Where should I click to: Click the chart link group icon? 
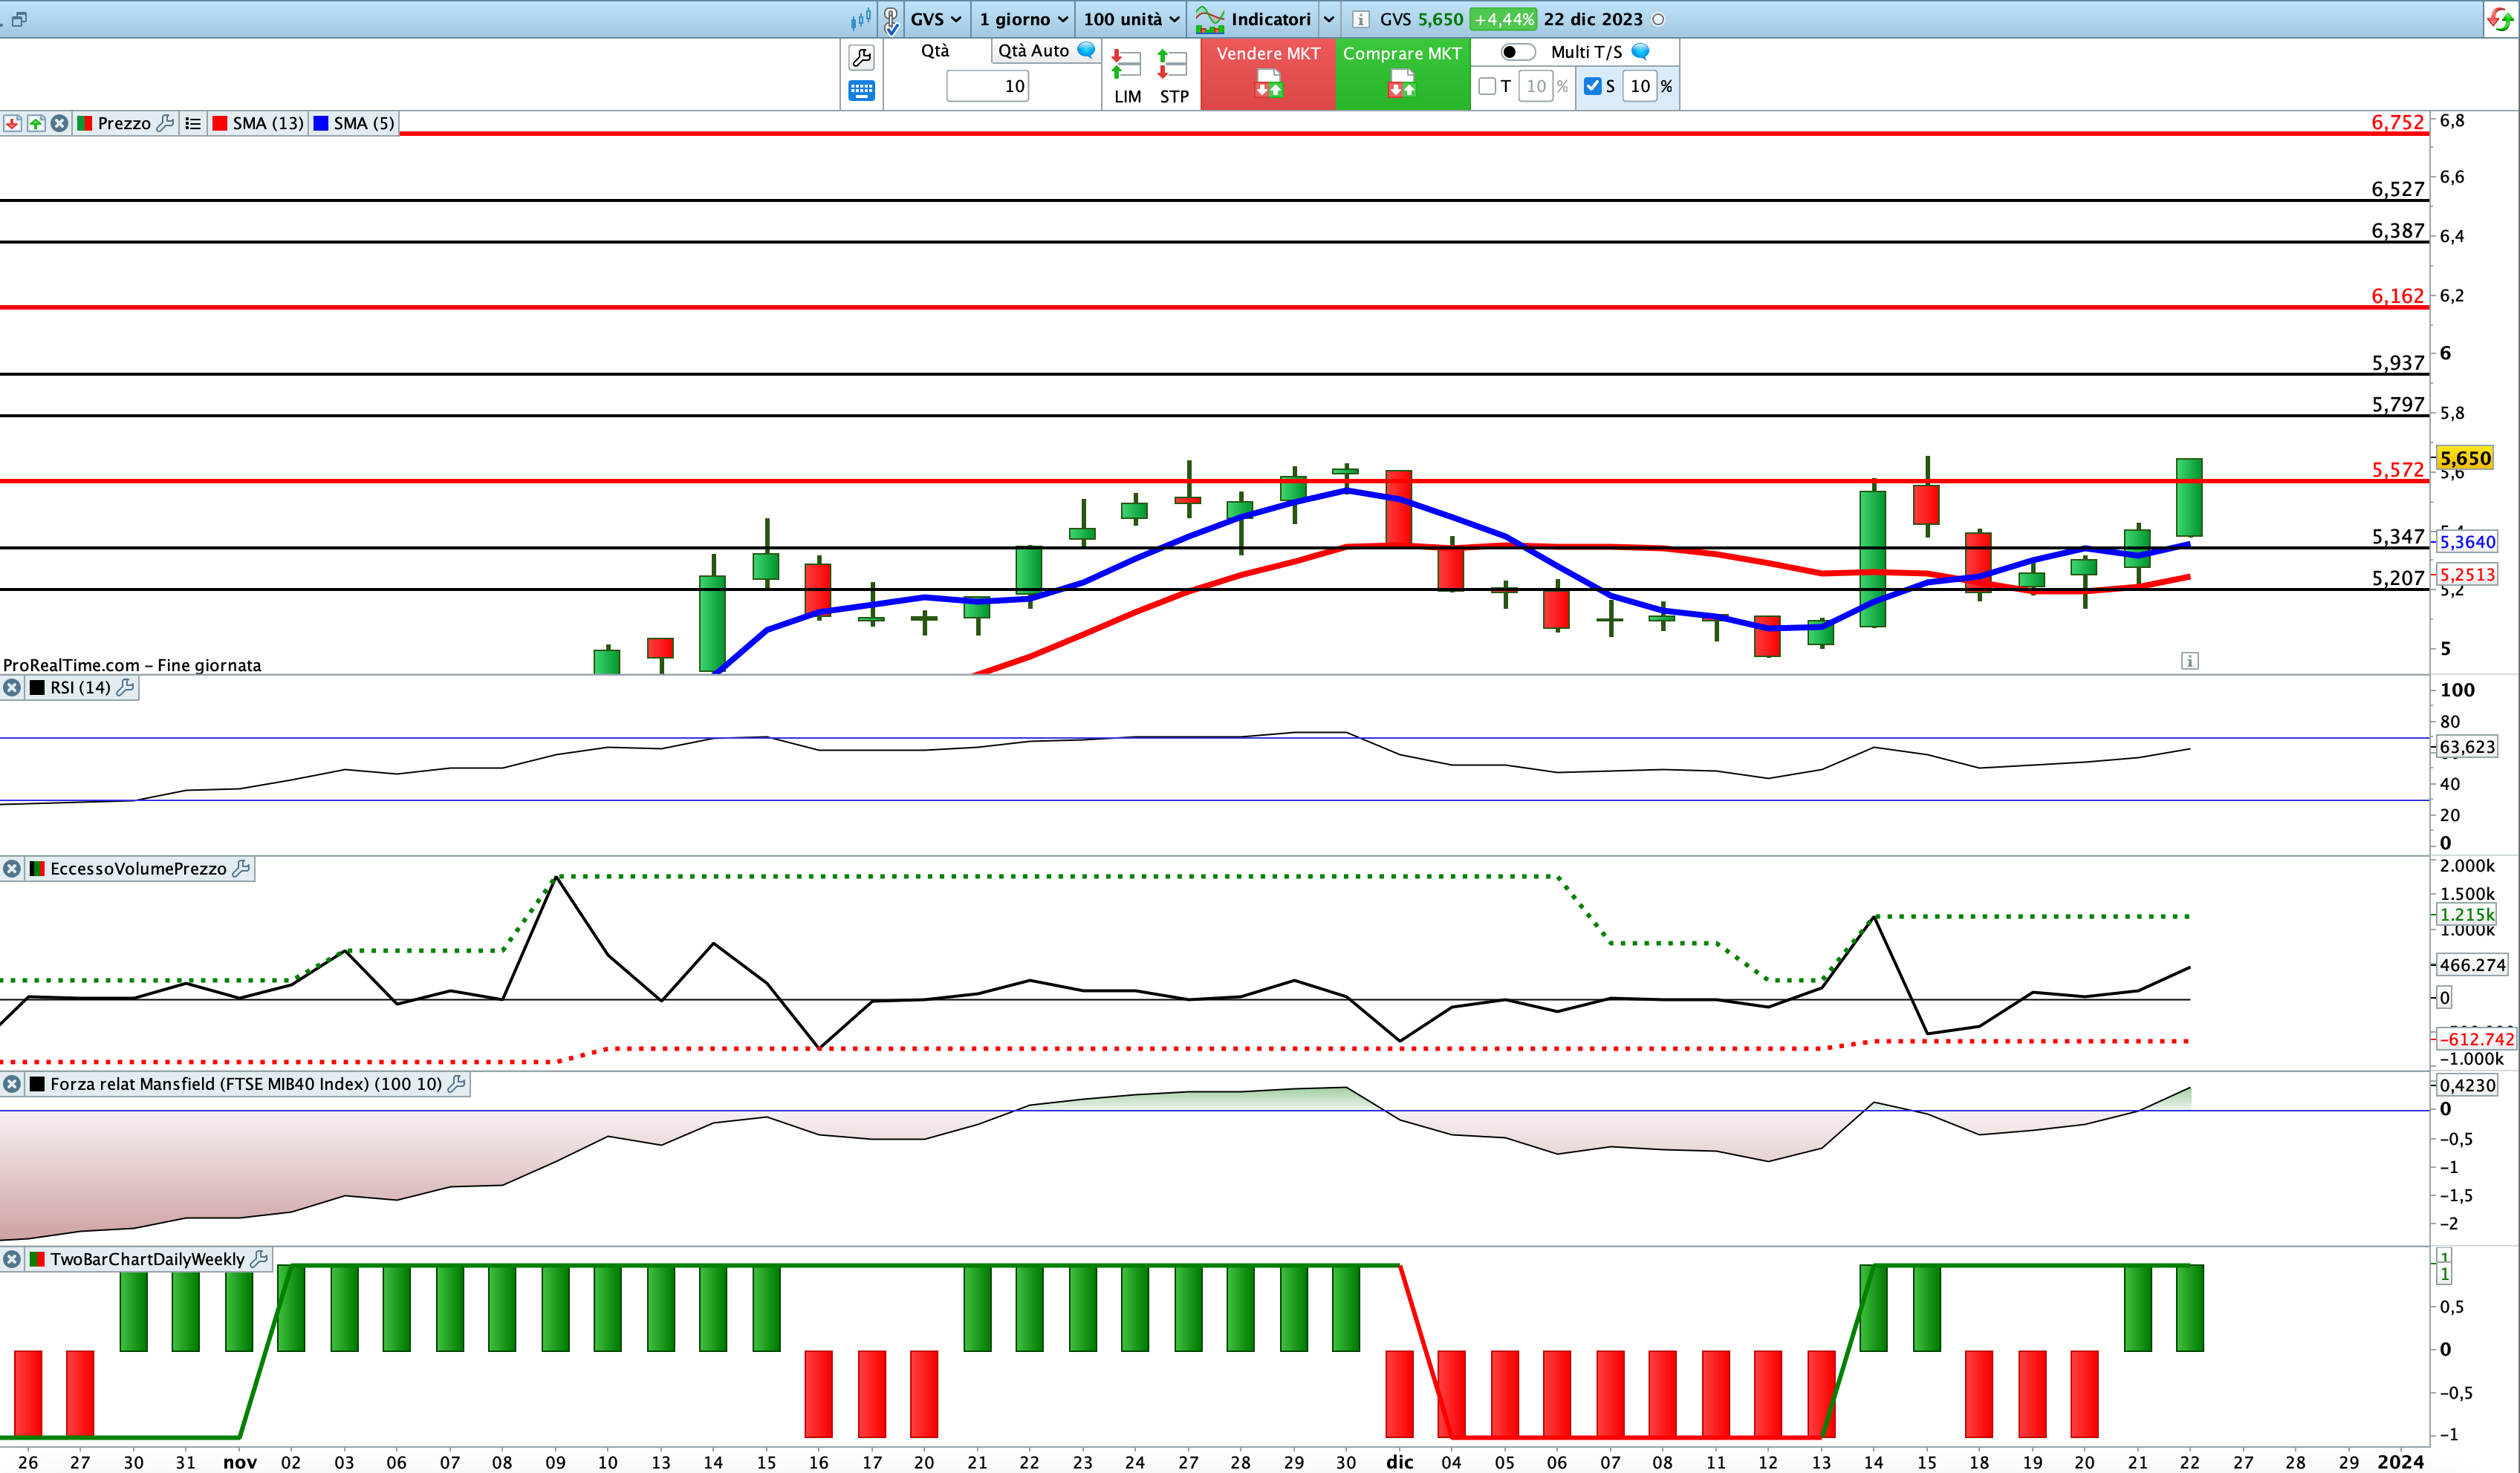pyautogui.click(x=891, y=19)
